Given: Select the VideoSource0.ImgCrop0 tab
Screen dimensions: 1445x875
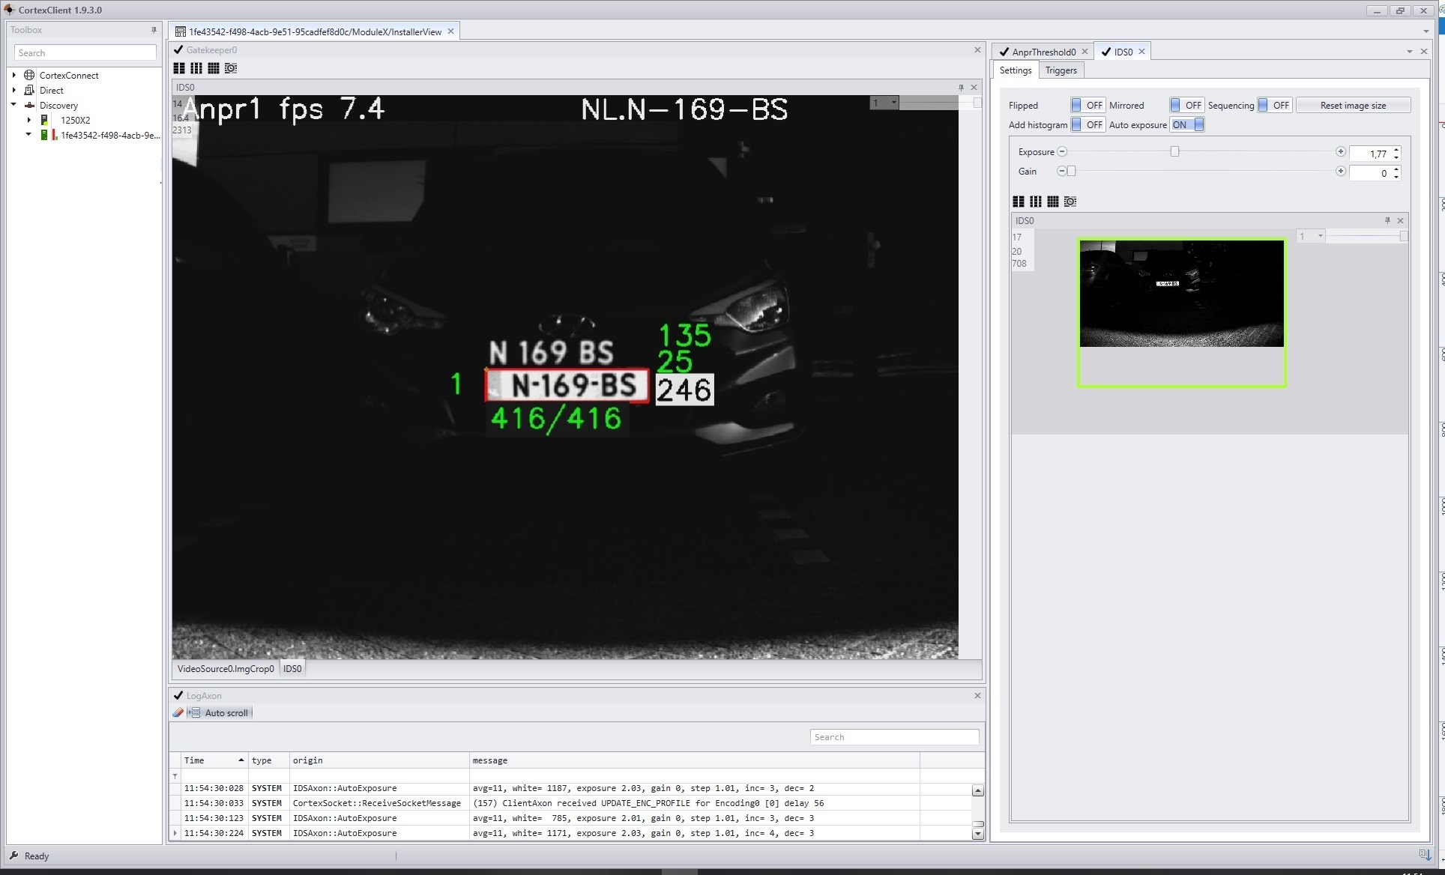Looking at the screenshot, I should (x=226, y=669).
